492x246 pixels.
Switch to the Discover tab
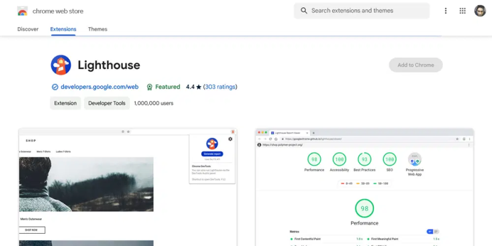(x=28, y=29)
